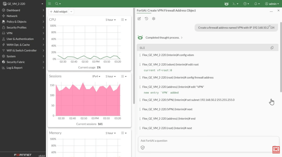Open the FortiAI assistant robot icon
This screenshot has height=157, width=282.
[x=226, y=4]
